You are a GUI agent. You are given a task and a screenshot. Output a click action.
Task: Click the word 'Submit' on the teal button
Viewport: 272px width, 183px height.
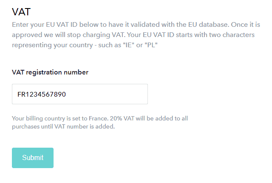(33, 158)
